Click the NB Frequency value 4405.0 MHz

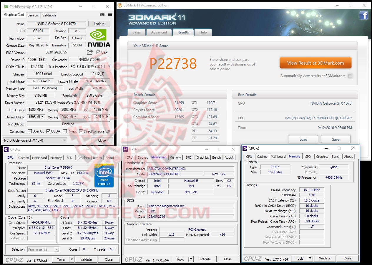334,177
